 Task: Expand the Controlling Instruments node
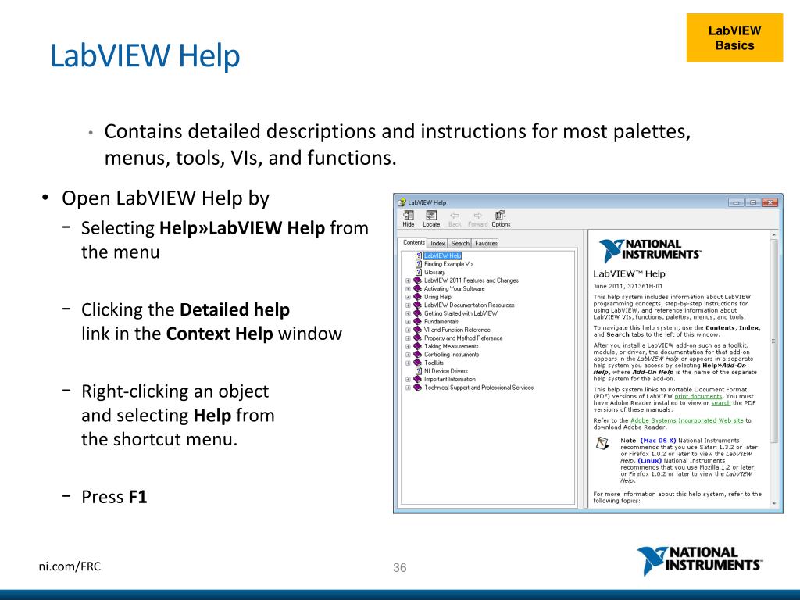pos(408,355)
